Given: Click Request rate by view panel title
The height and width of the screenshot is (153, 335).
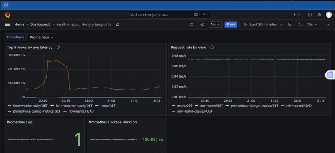Looking at the screenshot, I should pyautogui.click(x=188, y=48).
